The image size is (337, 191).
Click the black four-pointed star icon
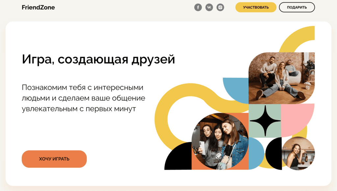point(265,121)
